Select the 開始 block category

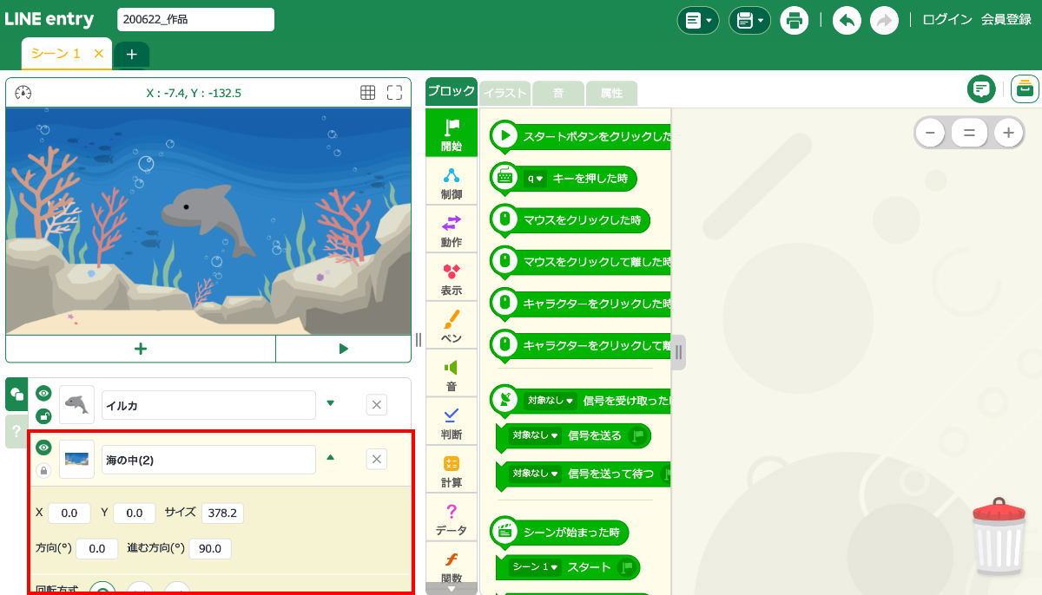tap(452, 133)
